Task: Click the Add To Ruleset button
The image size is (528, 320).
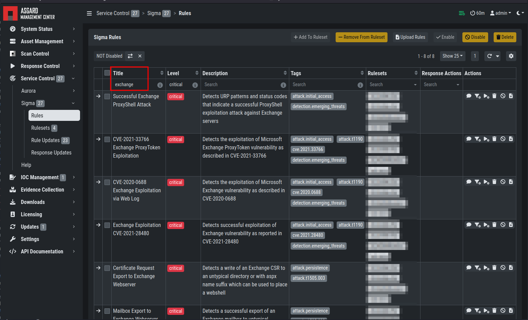Action: click(311, 37)
